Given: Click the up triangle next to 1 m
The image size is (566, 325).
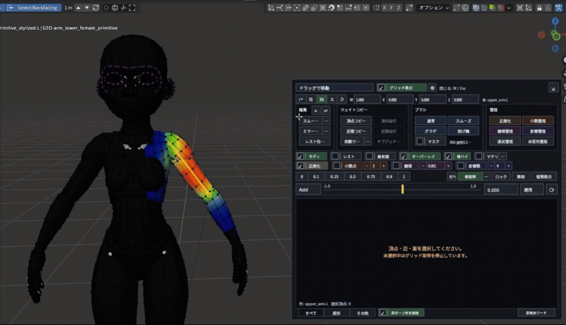Looking at the screenshot, I should click(x=78, y=8).
